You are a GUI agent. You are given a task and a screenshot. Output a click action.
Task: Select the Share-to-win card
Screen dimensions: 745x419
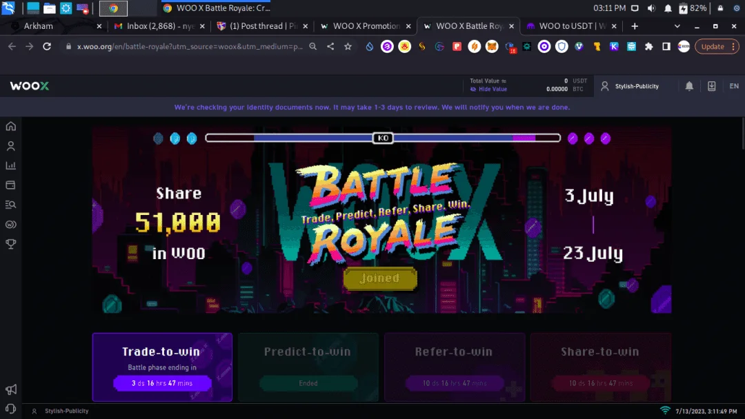[601, 367]
